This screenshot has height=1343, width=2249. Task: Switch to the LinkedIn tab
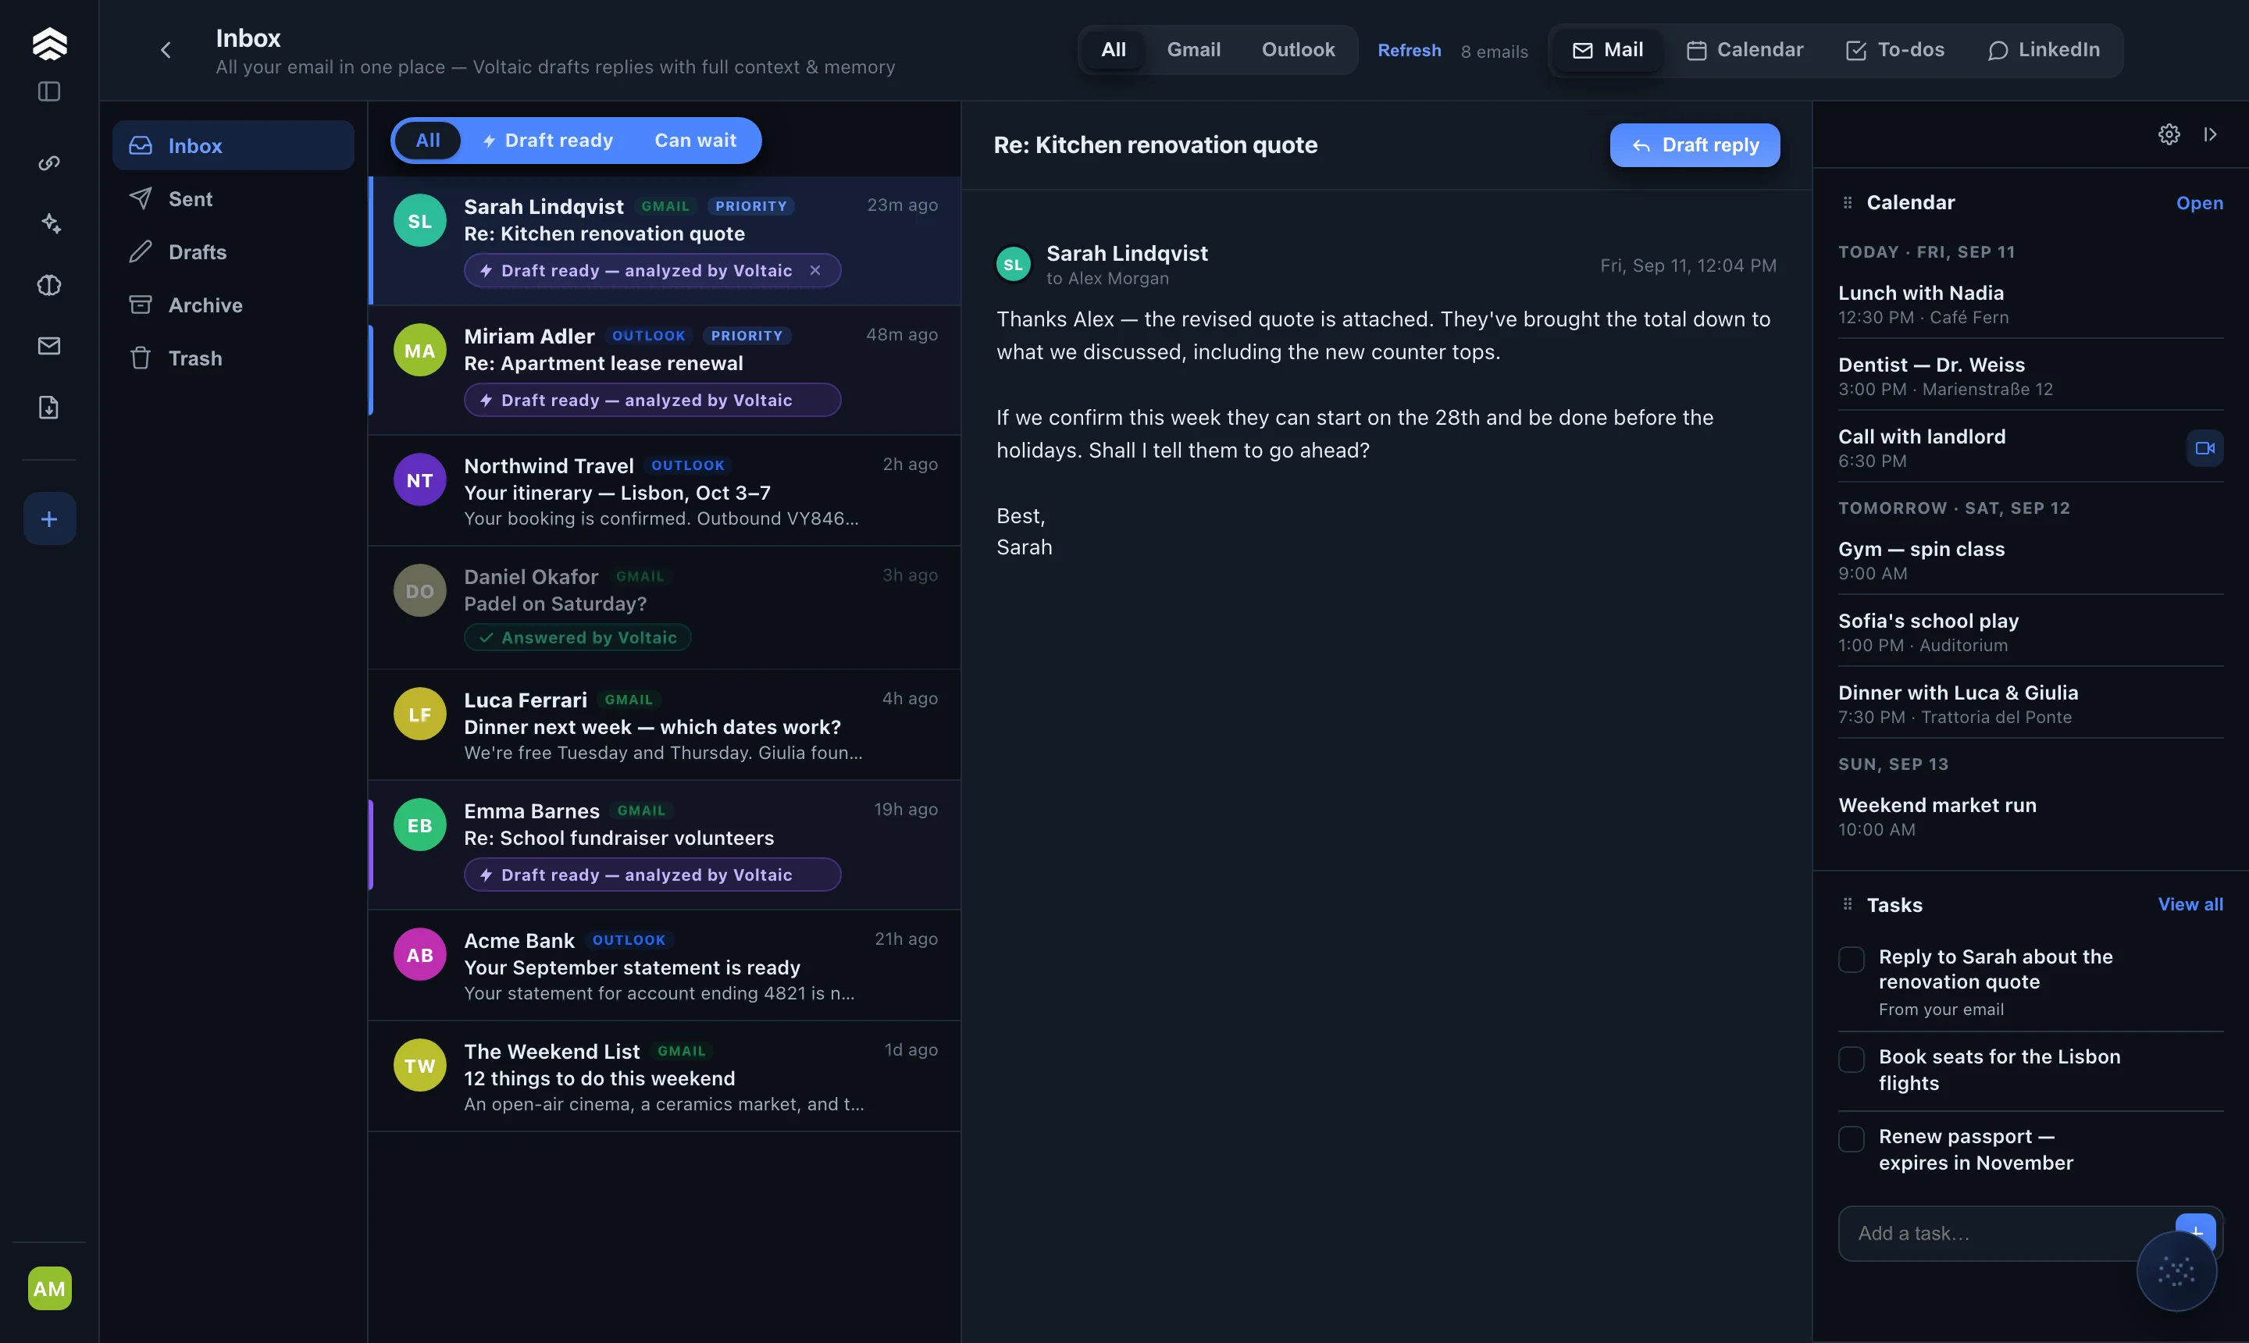2044,50
